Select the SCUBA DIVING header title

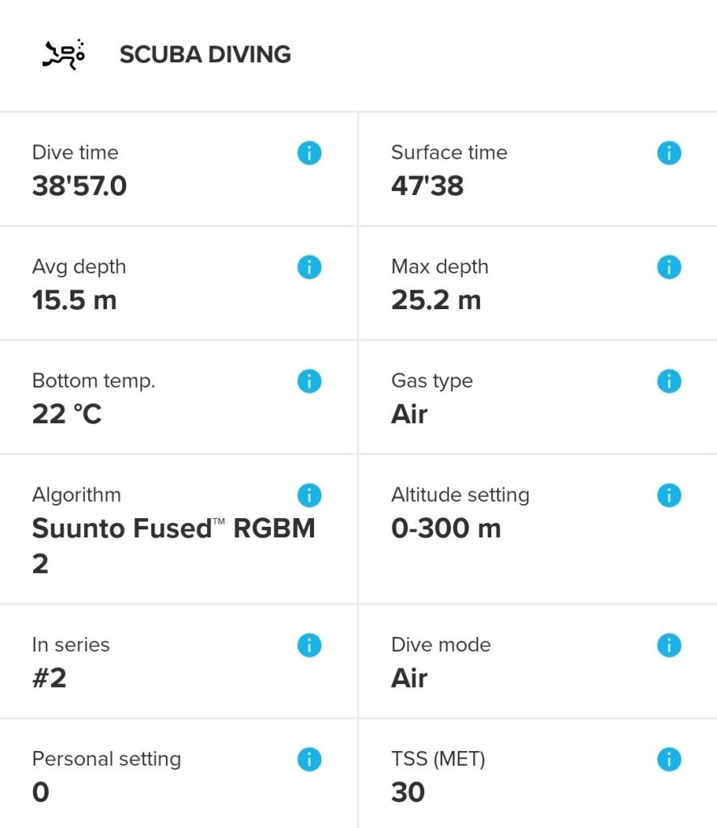tap(205, 54)
